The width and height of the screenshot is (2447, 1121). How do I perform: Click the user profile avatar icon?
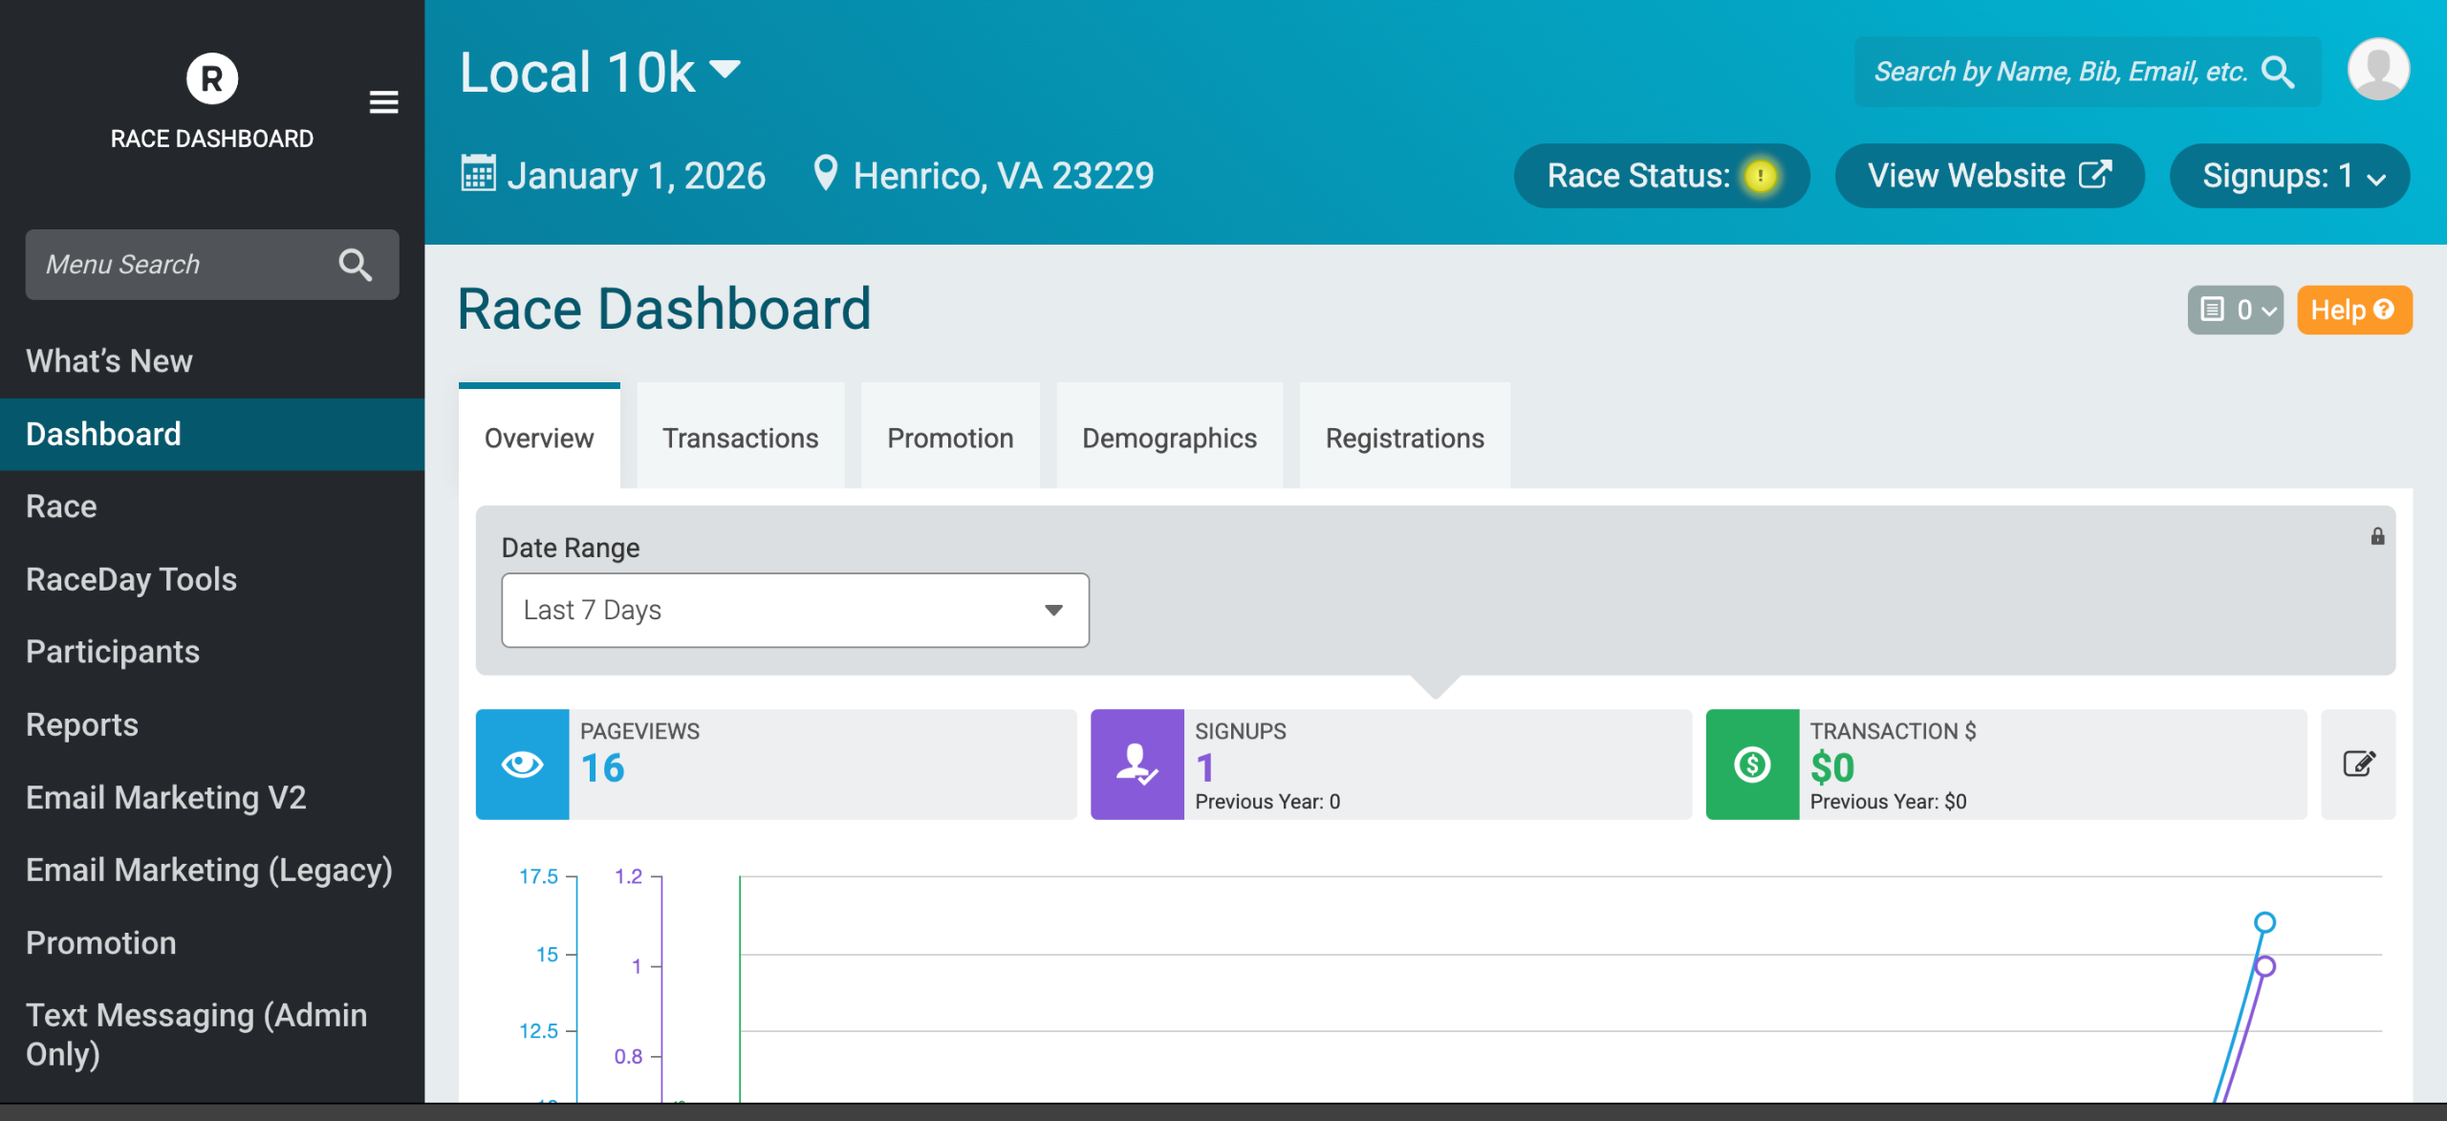tap(2377, 70)
